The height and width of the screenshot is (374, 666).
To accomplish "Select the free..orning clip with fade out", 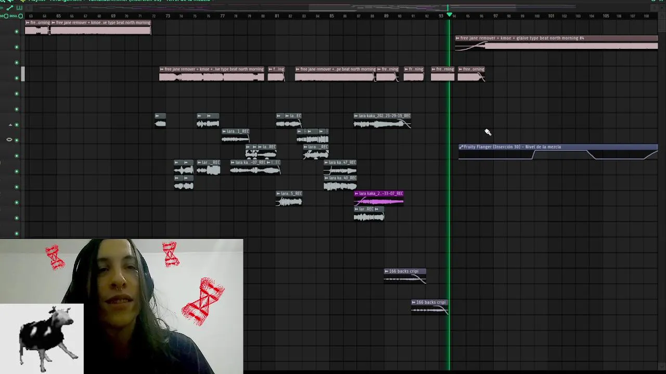I will pos(471,77).
